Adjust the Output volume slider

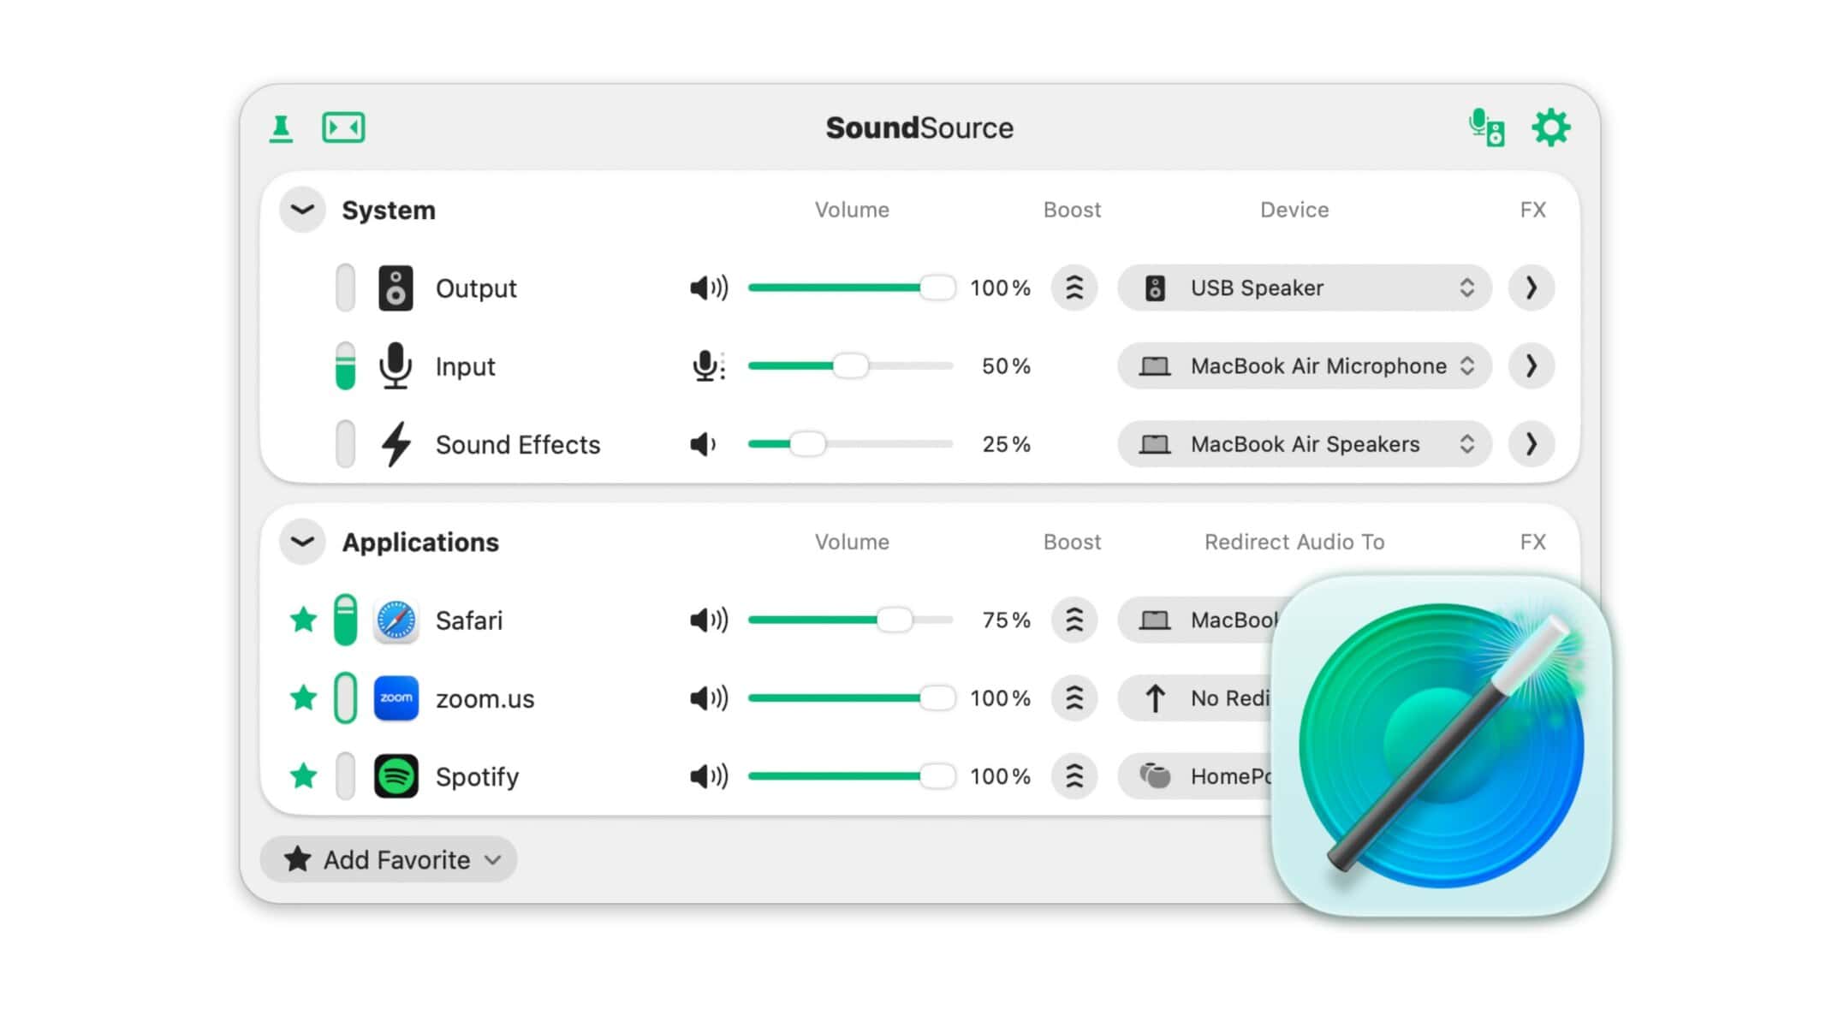tap(851, 288)
